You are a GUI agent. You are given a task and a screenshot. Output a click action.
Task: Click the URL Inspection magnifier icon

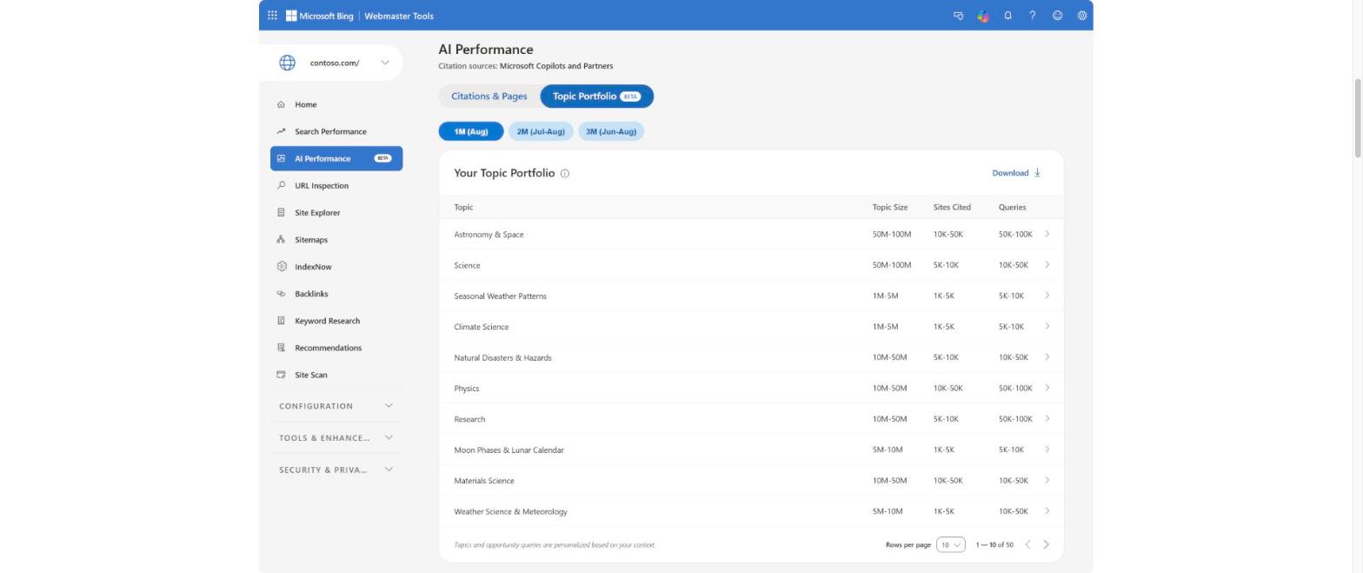(x=281, y=185)
